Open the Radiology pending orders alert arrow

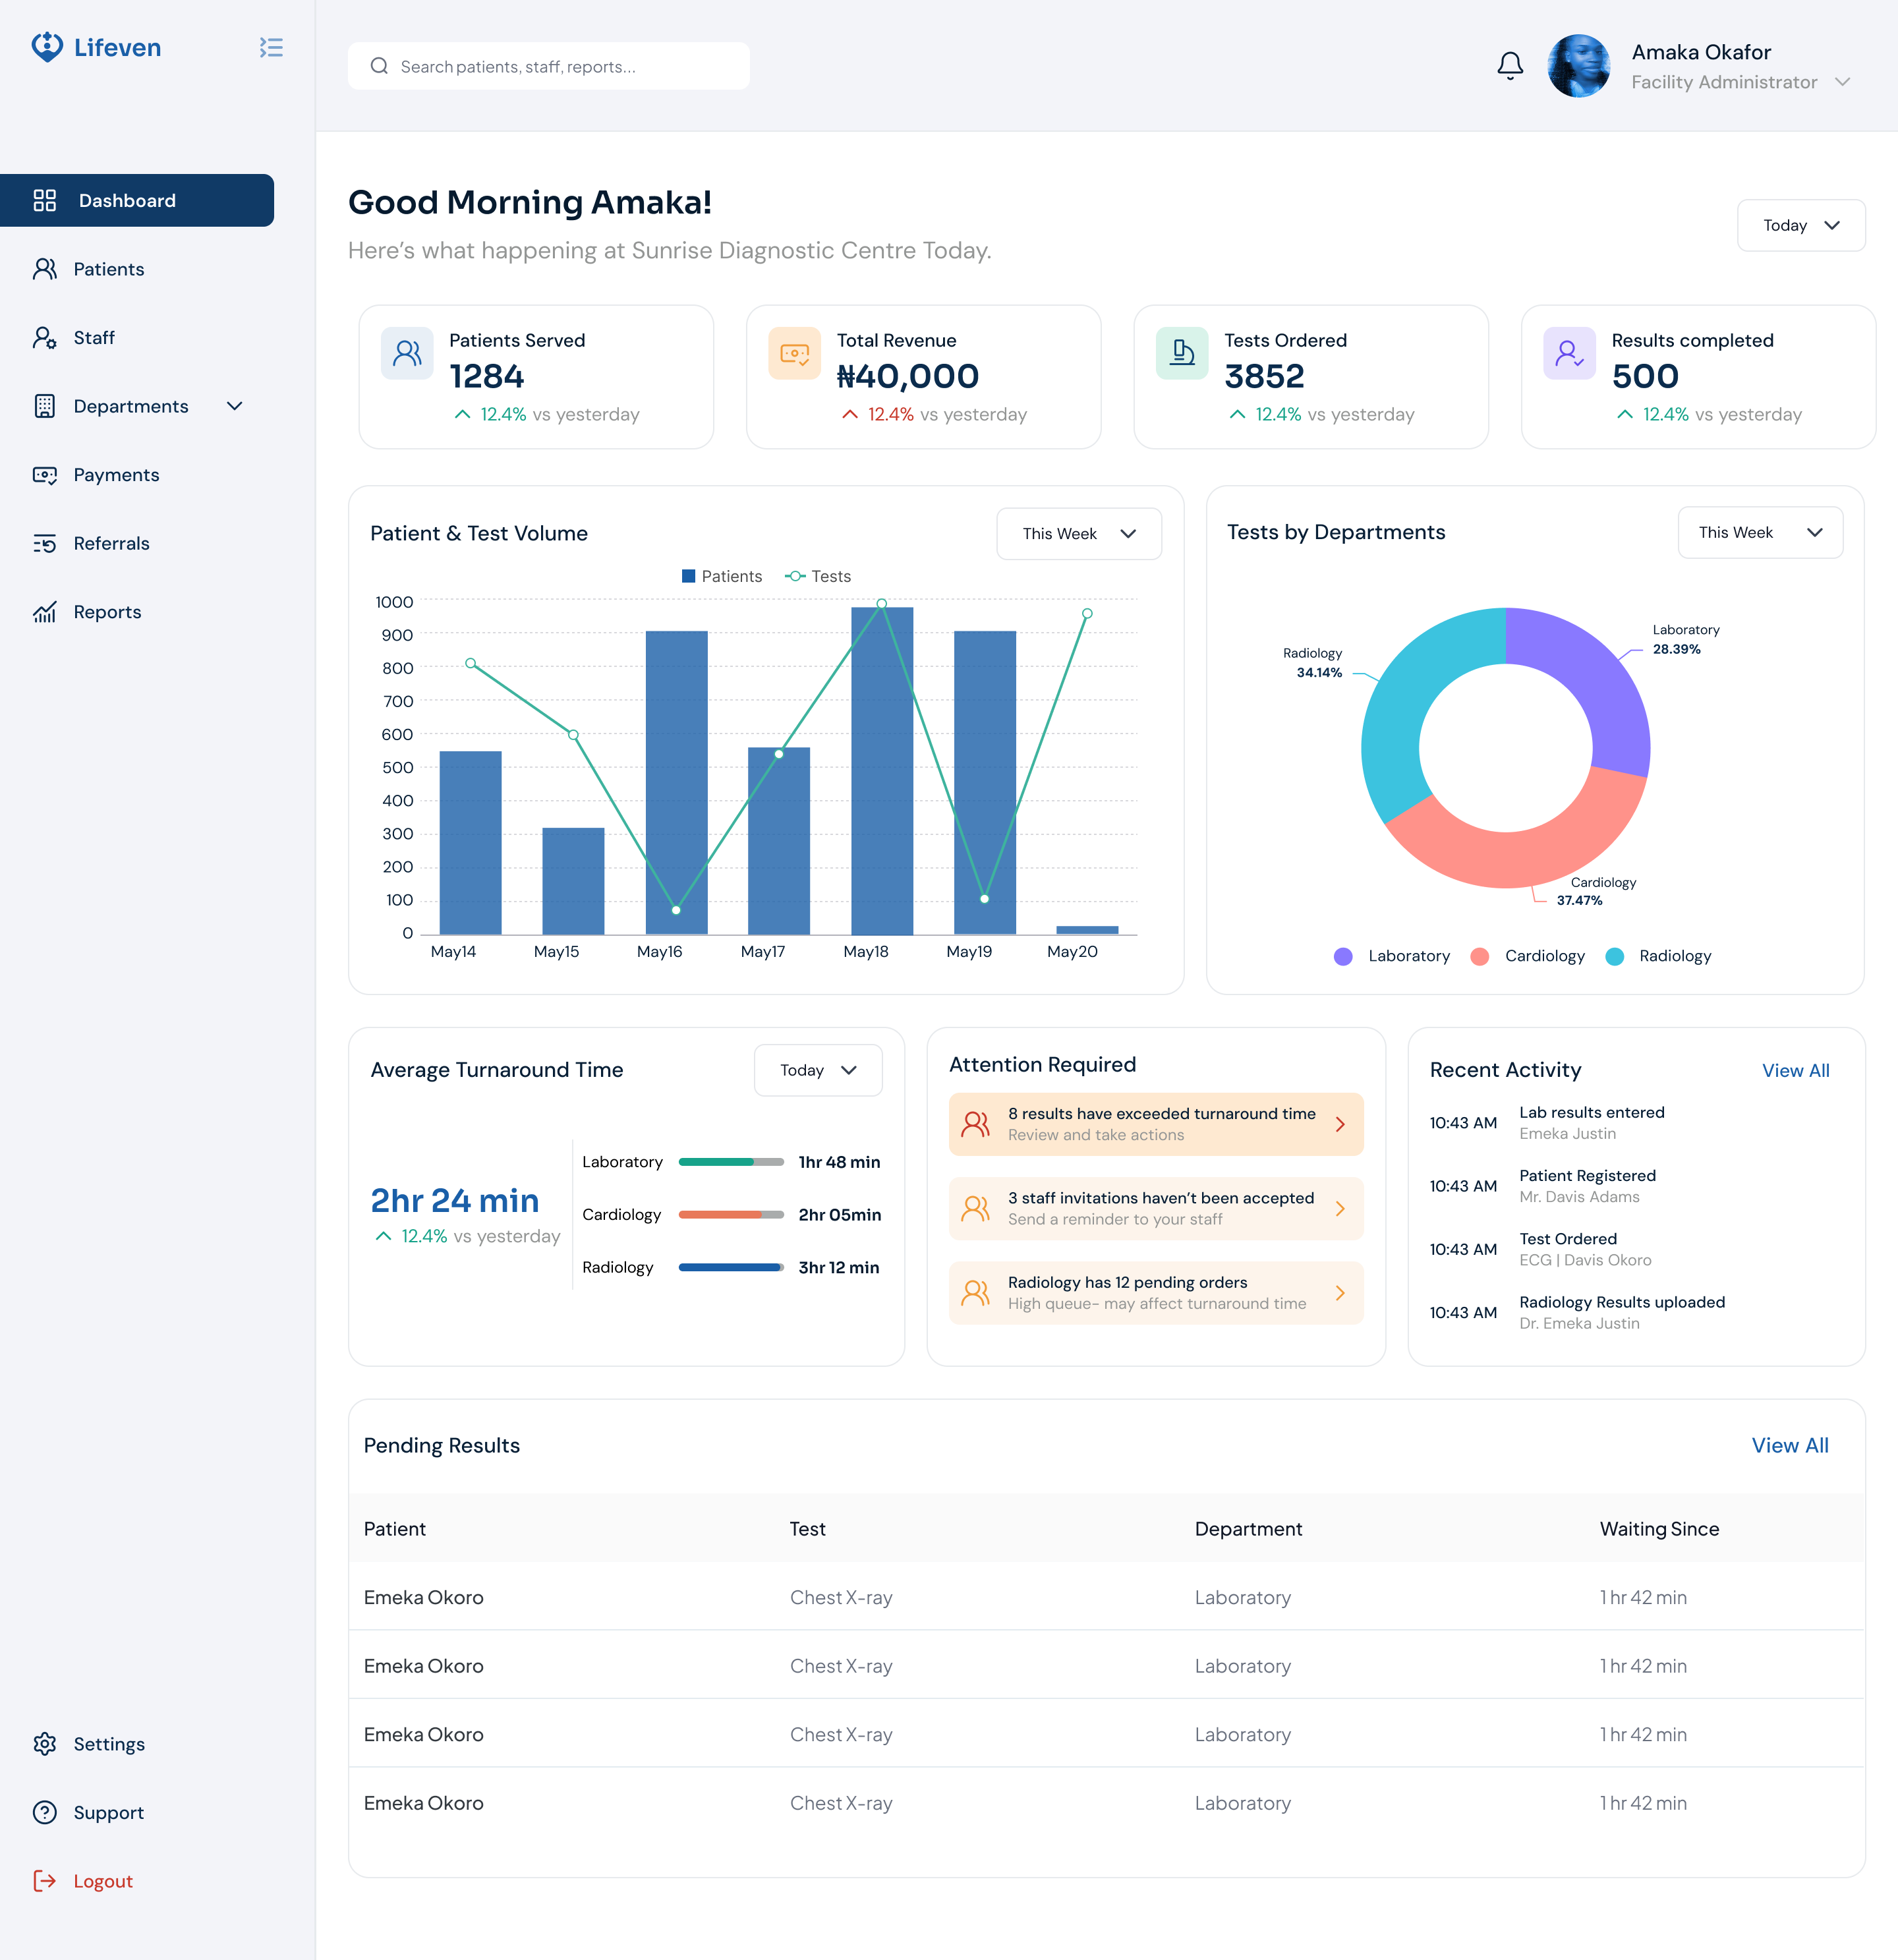pos(1340,1293)
